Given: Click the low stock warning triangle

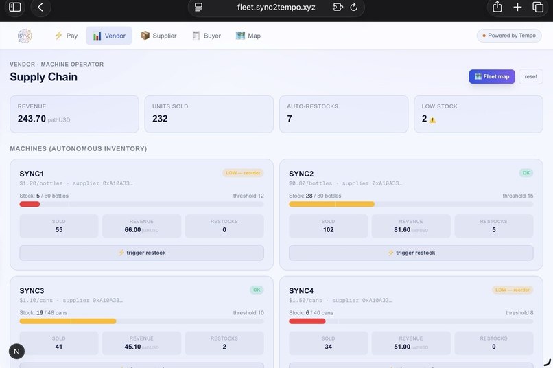Looking at the screenshot, I should coord(433,120).
